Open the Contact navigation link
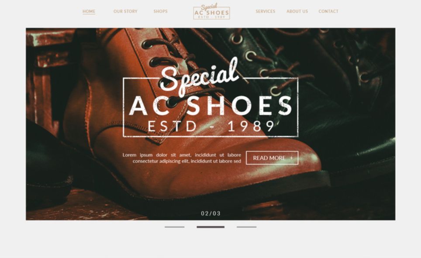 (x=328, y=11)
